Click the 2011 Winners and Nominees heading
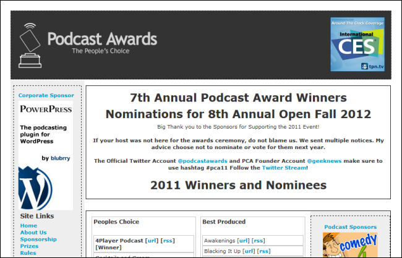This screenshot has width=402, height=258. pyautogui.click(x=239, y=185)
